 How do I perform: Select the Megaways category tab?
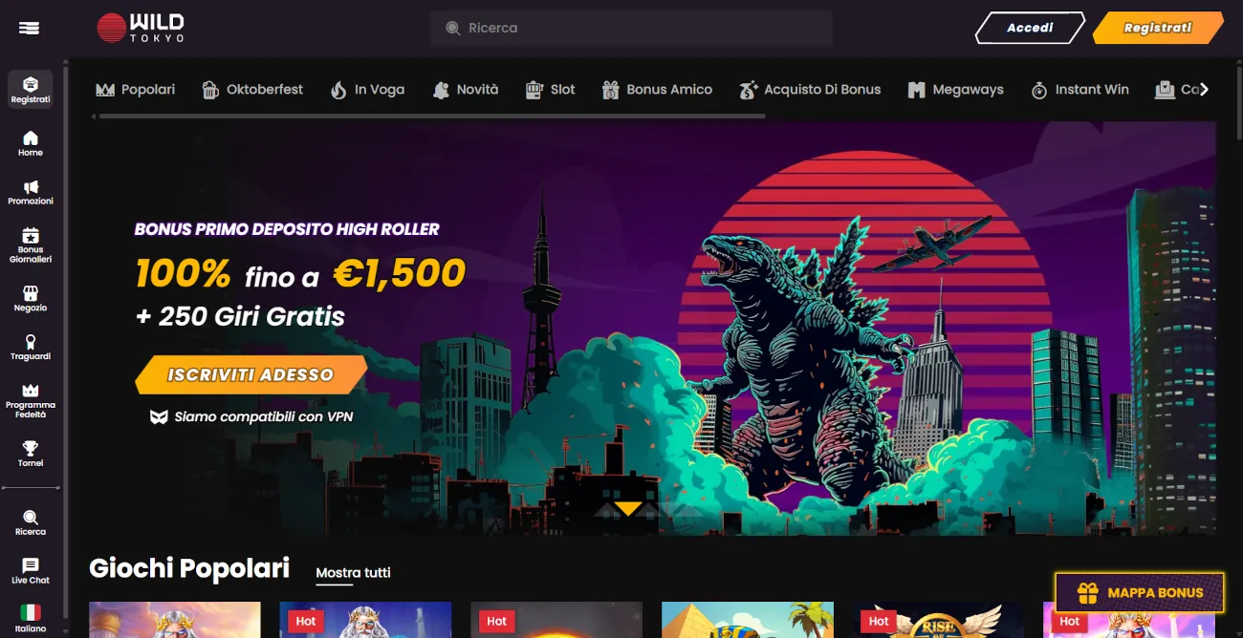(955, 90)
